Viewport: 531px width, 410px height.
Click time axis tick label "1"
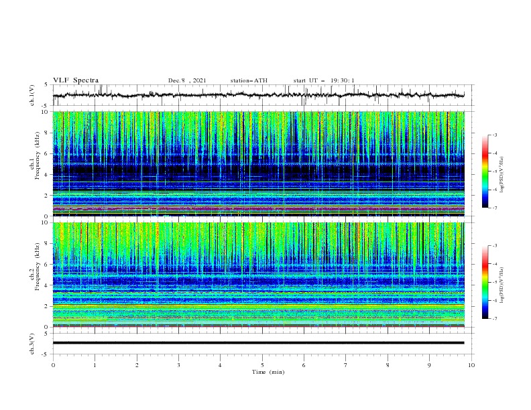coord(95,365)
